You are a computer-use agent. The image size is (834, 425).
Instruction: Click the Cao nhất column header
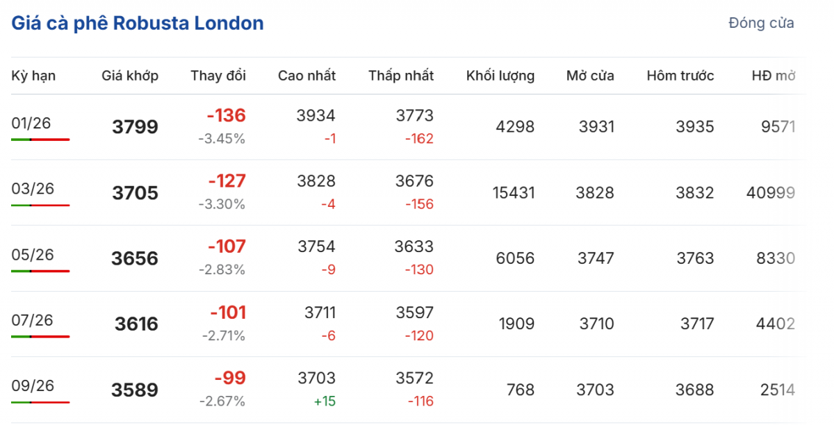point(306,76)
